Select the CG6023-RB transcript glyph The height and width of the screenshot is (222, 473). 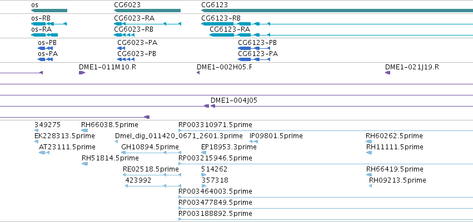[x=125, y=35]
